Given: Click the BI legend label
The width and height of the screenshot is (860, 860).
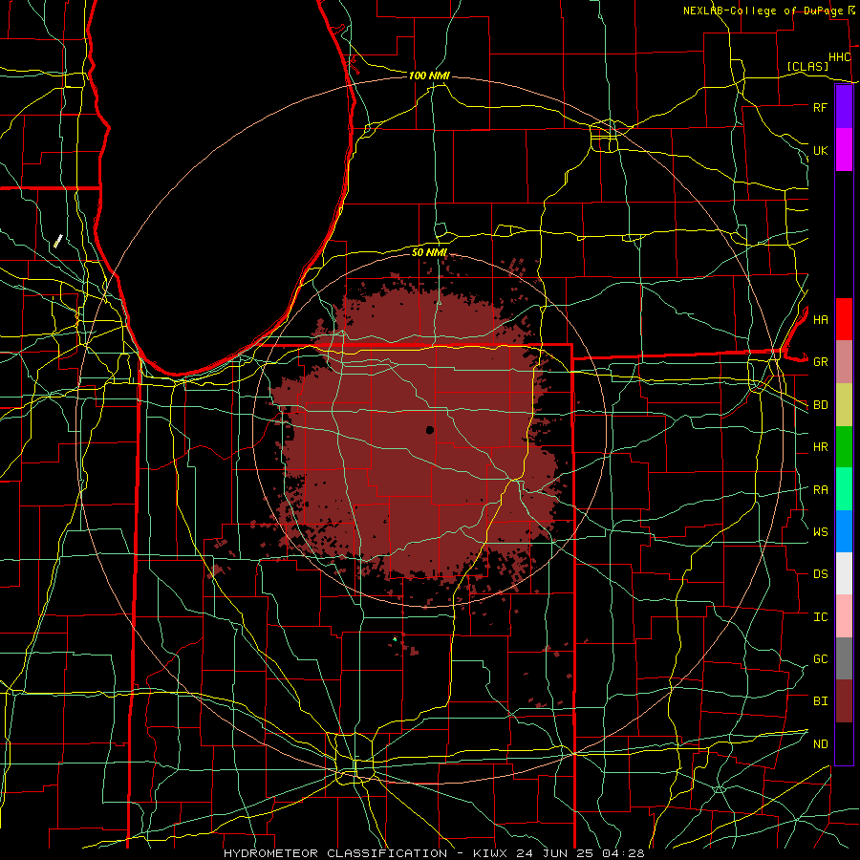Looking at the screenshot, I should (x=820, y=701).
